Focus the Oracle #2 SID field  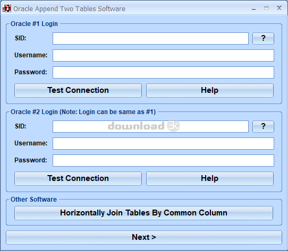click(150, 126)
